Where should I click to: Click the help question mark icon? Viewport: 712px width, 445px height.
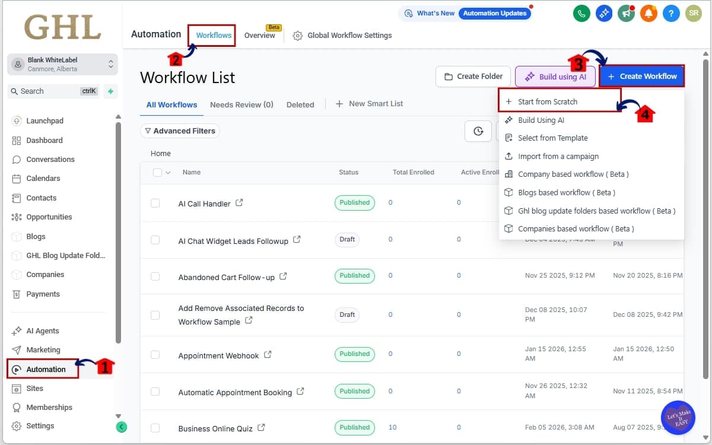coord(671,12)
